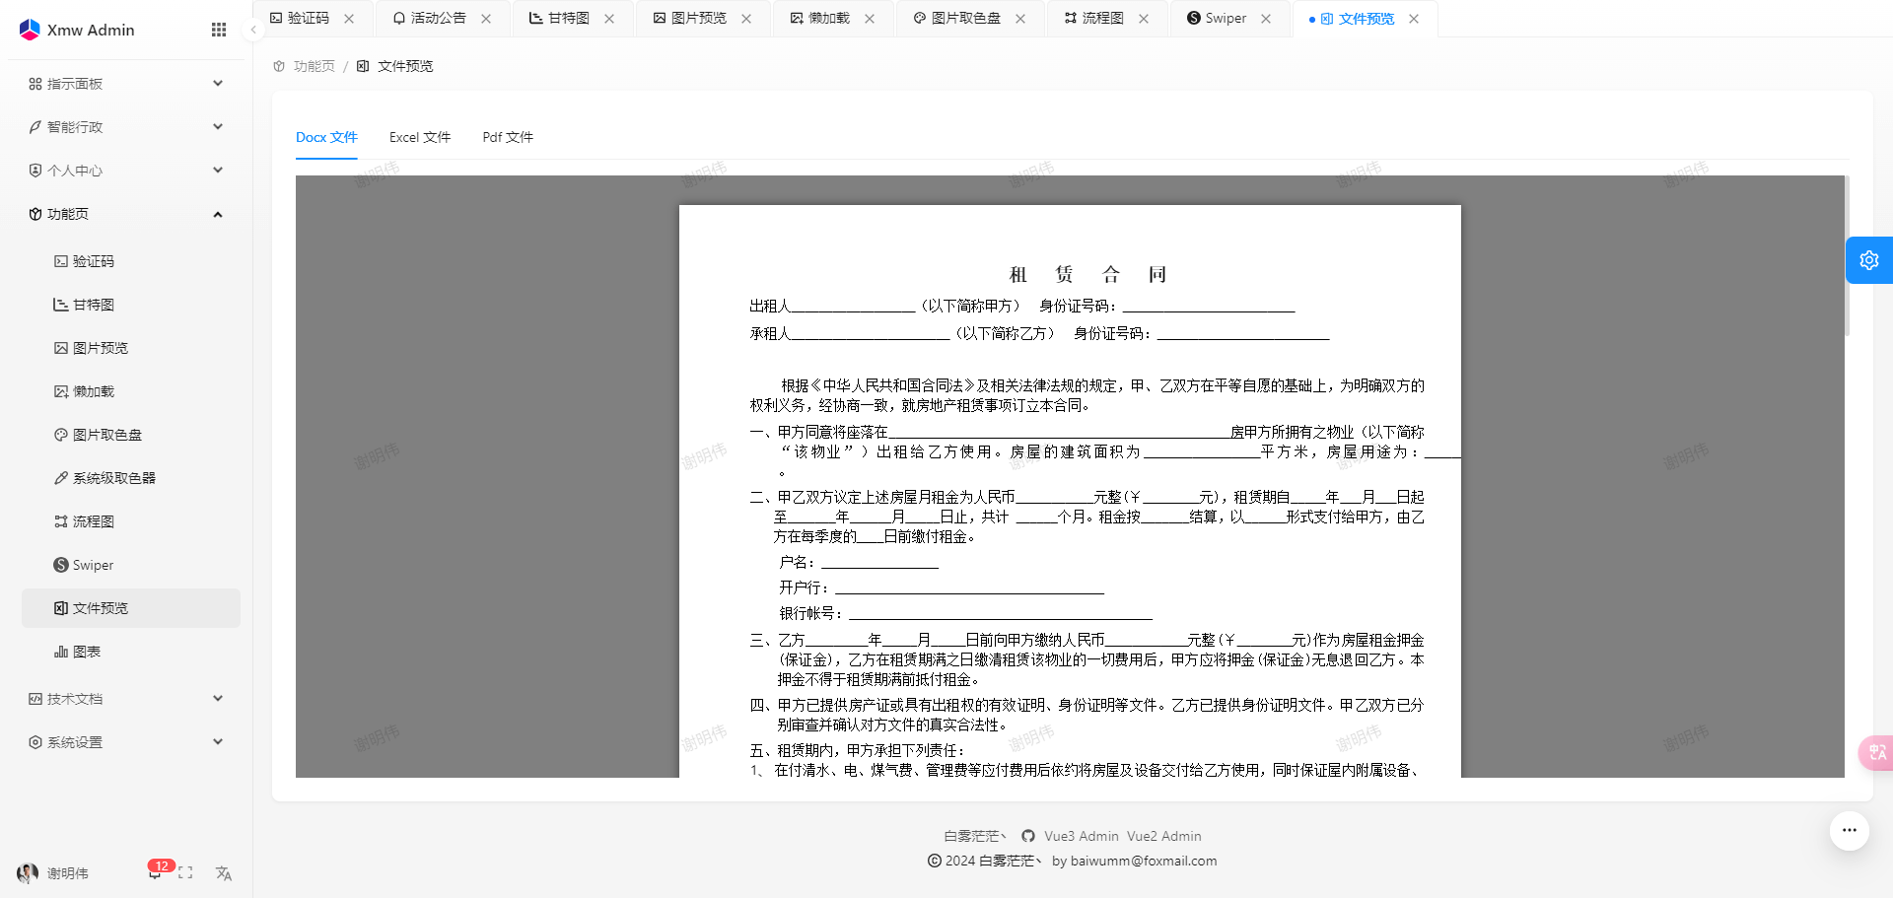This screenshot has height=898, width=1893.
Task: Close the 图片取色盘 tab
Action: 1020,19
